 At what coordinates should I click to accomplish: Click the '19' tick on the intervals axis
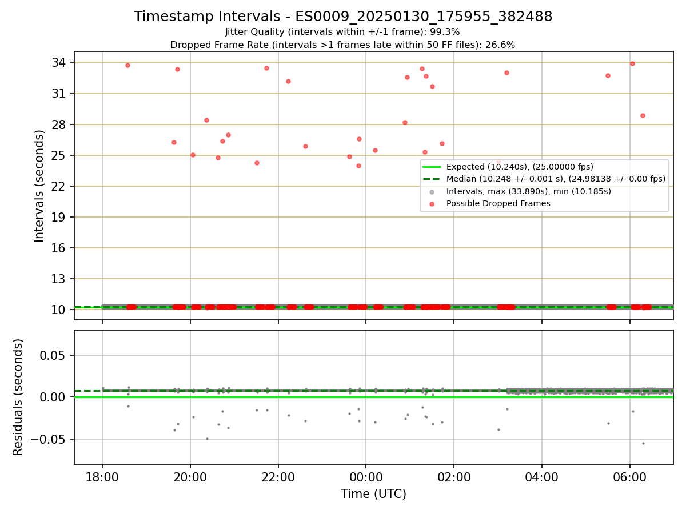(58, 217)
